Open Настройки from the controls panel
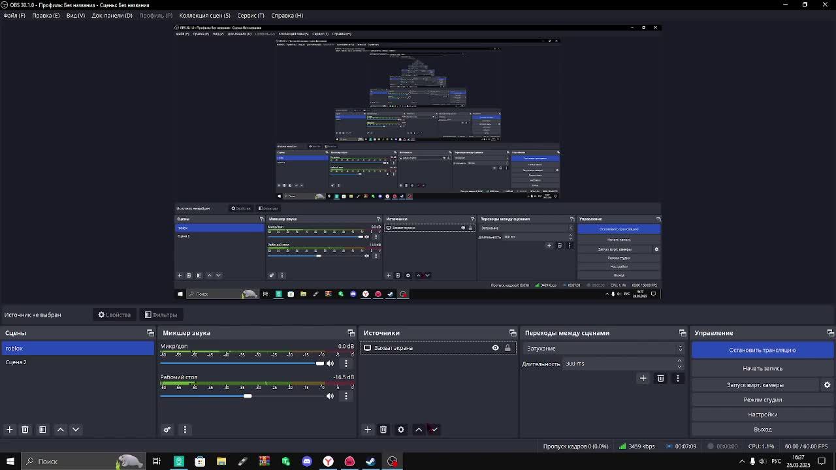836x470 pixels. click(762, 415)
